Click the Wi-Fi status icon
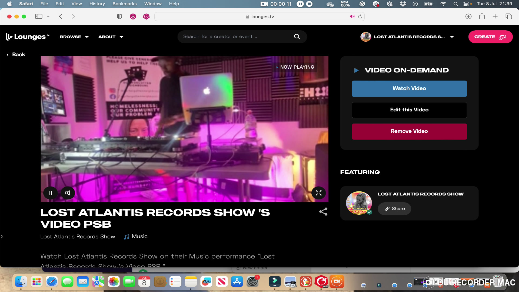 point(443,4)
